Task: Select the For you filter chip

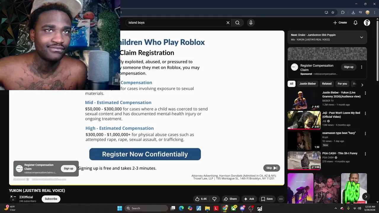Action: tap(342, 84)
